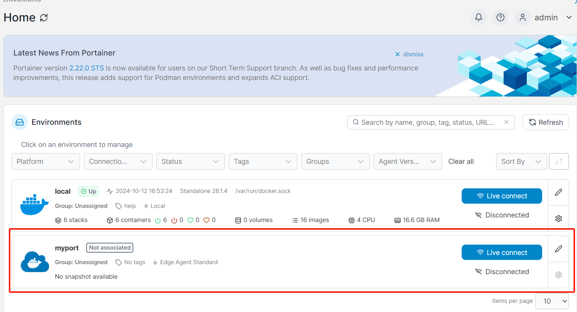
Task: Click Clear all filters
Action: (x=461, y=162)
